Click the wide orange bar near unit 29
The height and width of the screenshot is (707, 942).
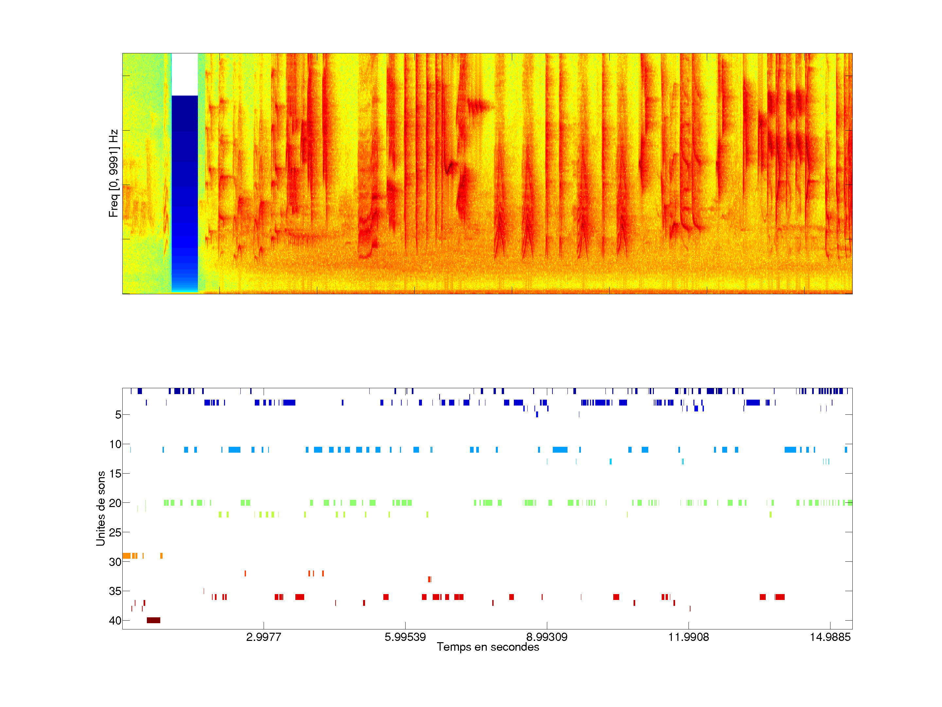click(x=126, y=556)
